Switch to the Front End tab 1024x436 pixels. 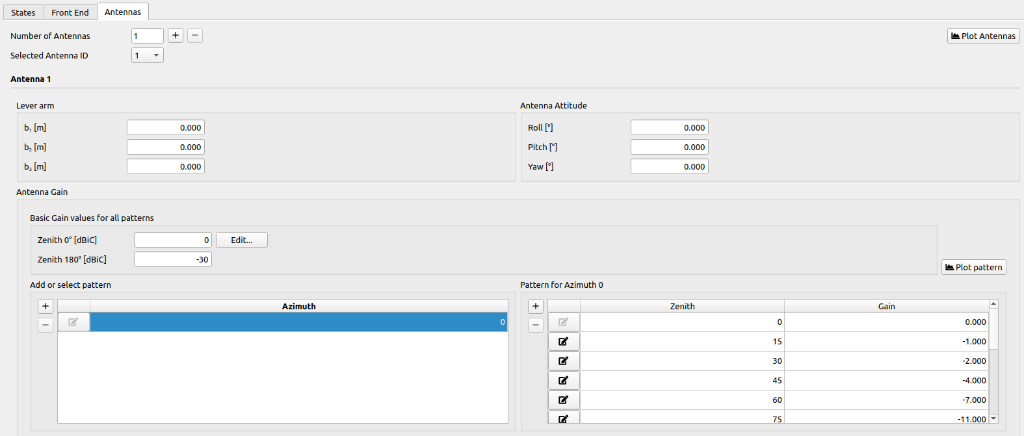click(x=70, y=12)
